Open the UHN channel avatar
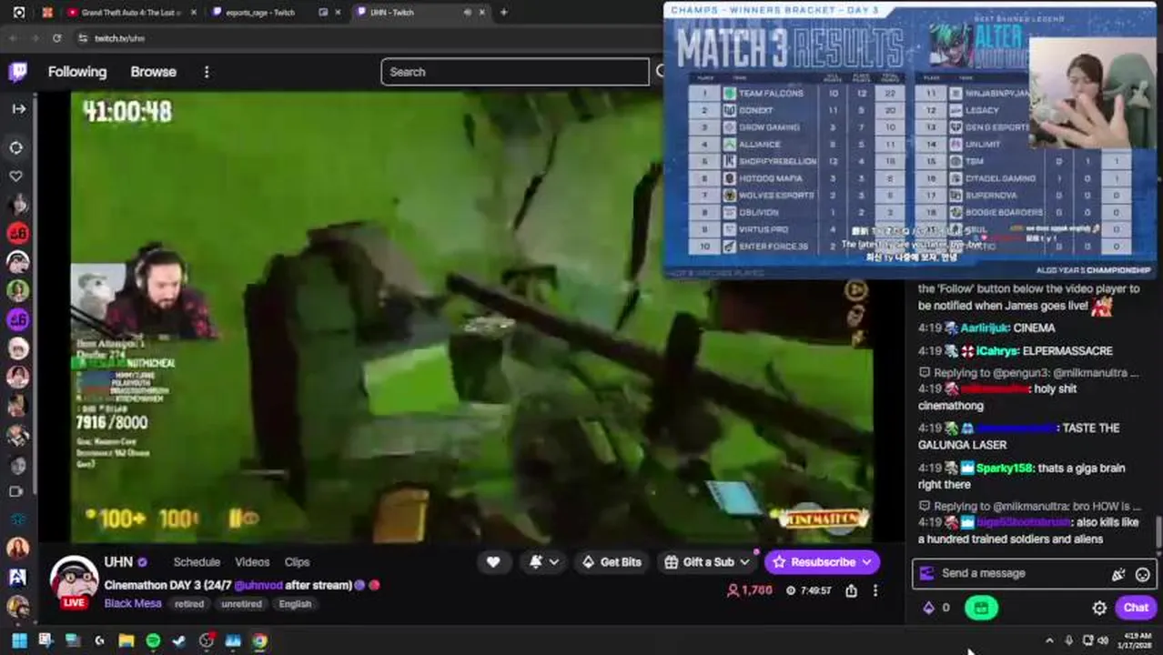This screenshot has height=655, width=1163. pyautogui.click(x=74, y=580)
